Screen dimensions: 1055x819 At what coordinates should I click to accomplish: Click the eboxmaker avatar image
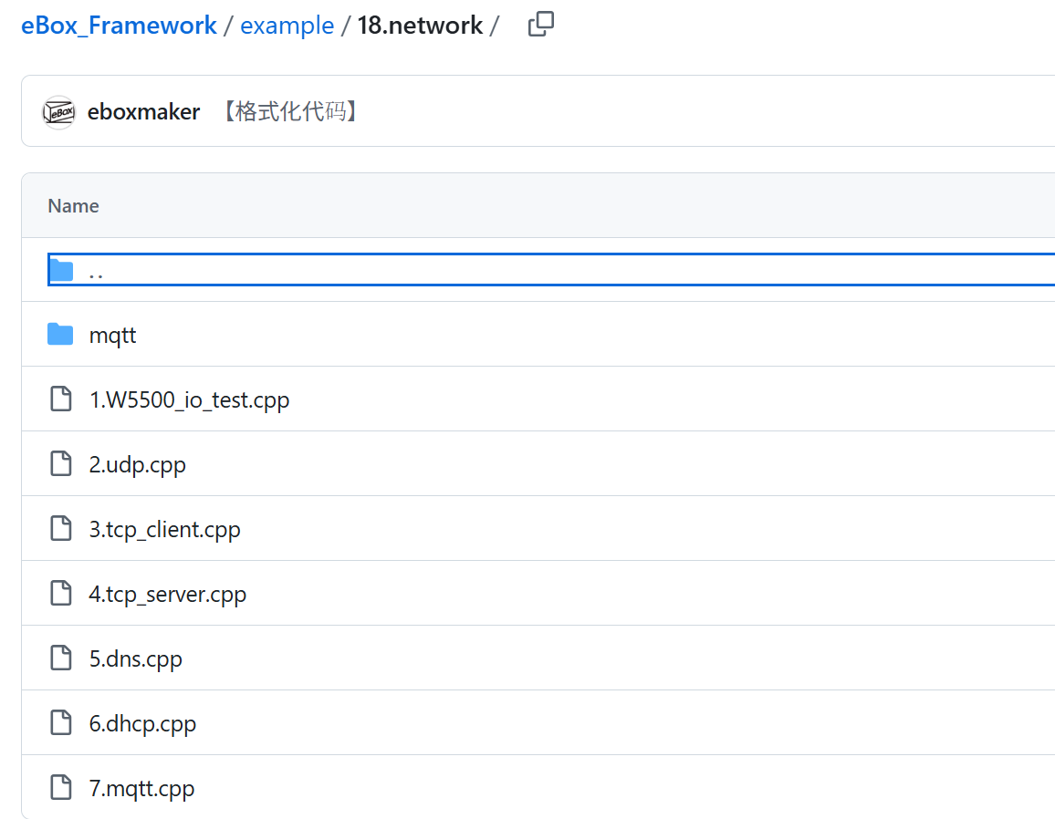pos(58,112)
